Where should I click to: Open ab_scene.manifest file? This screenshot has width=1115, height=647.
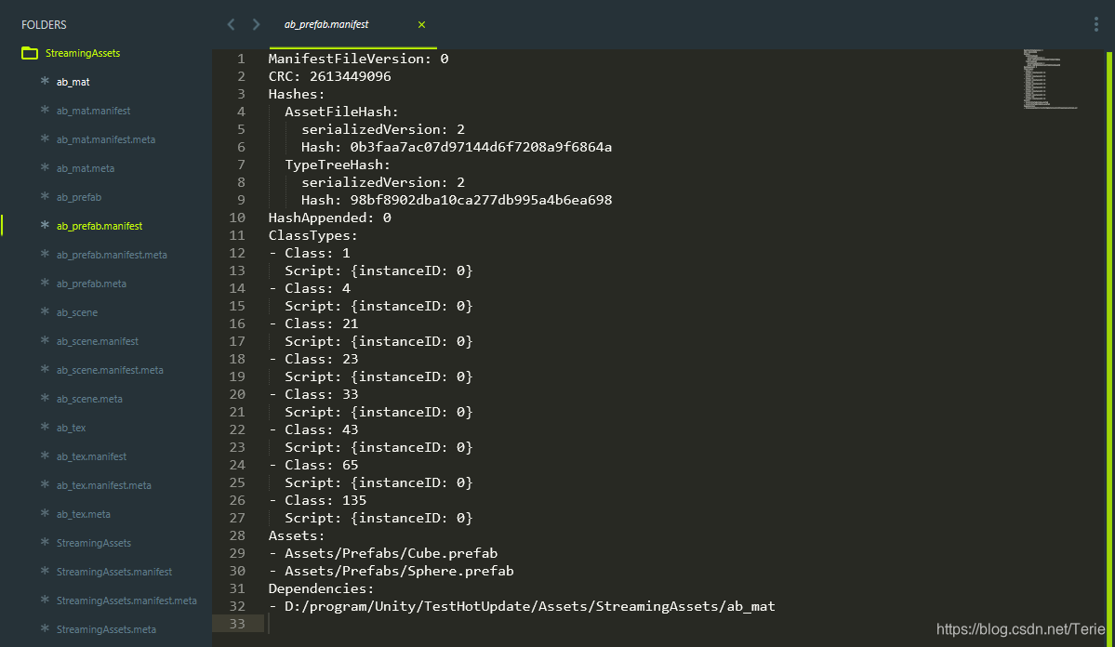98,341
